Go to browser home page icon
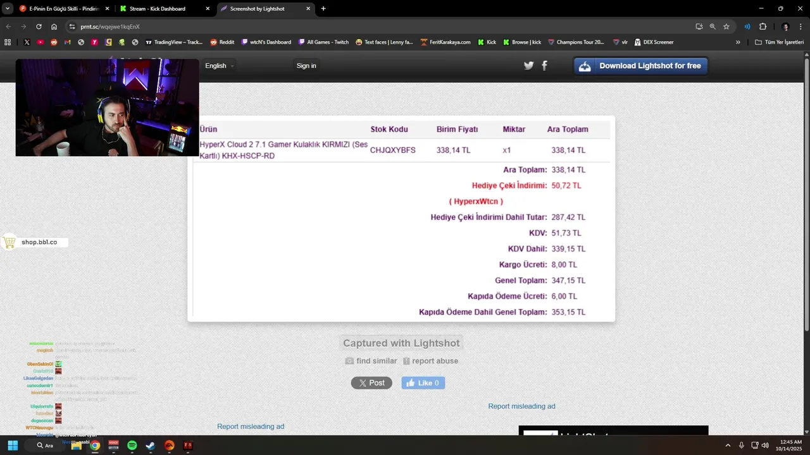This screenshot has height=455, width=810. click(54, 27)
